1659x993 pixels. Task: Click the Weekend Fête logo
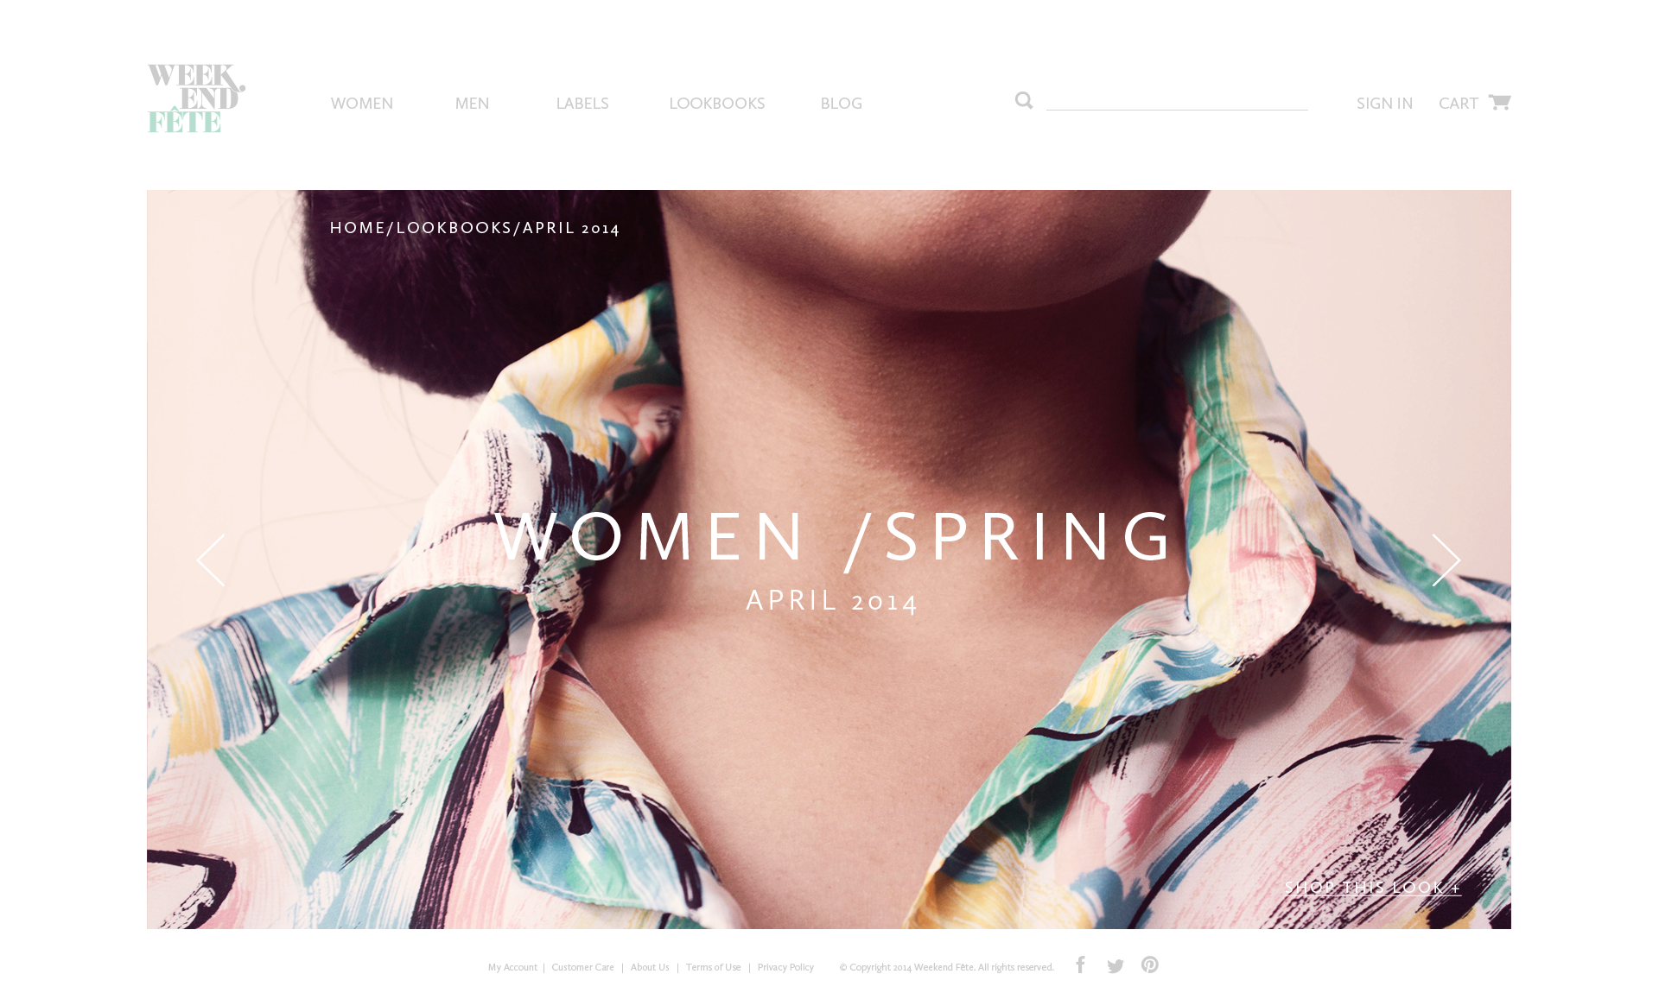(x=196, y=98)
